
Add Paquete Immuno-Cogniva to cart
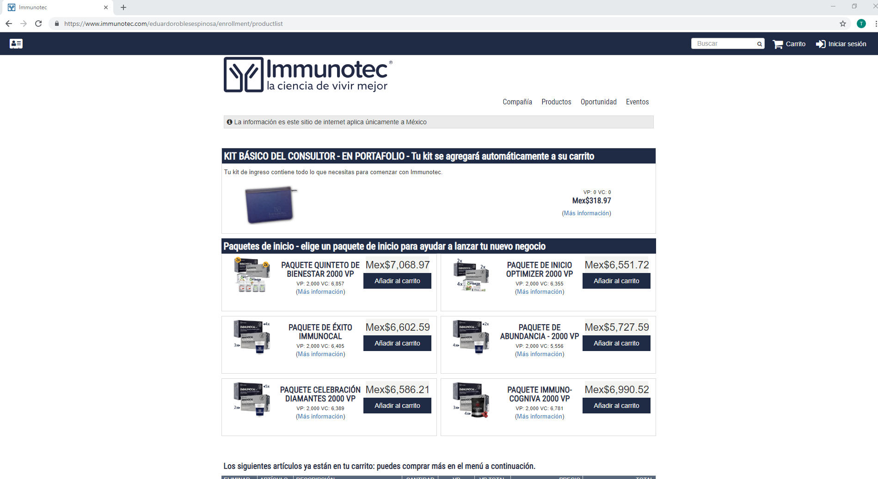(616, 406)
